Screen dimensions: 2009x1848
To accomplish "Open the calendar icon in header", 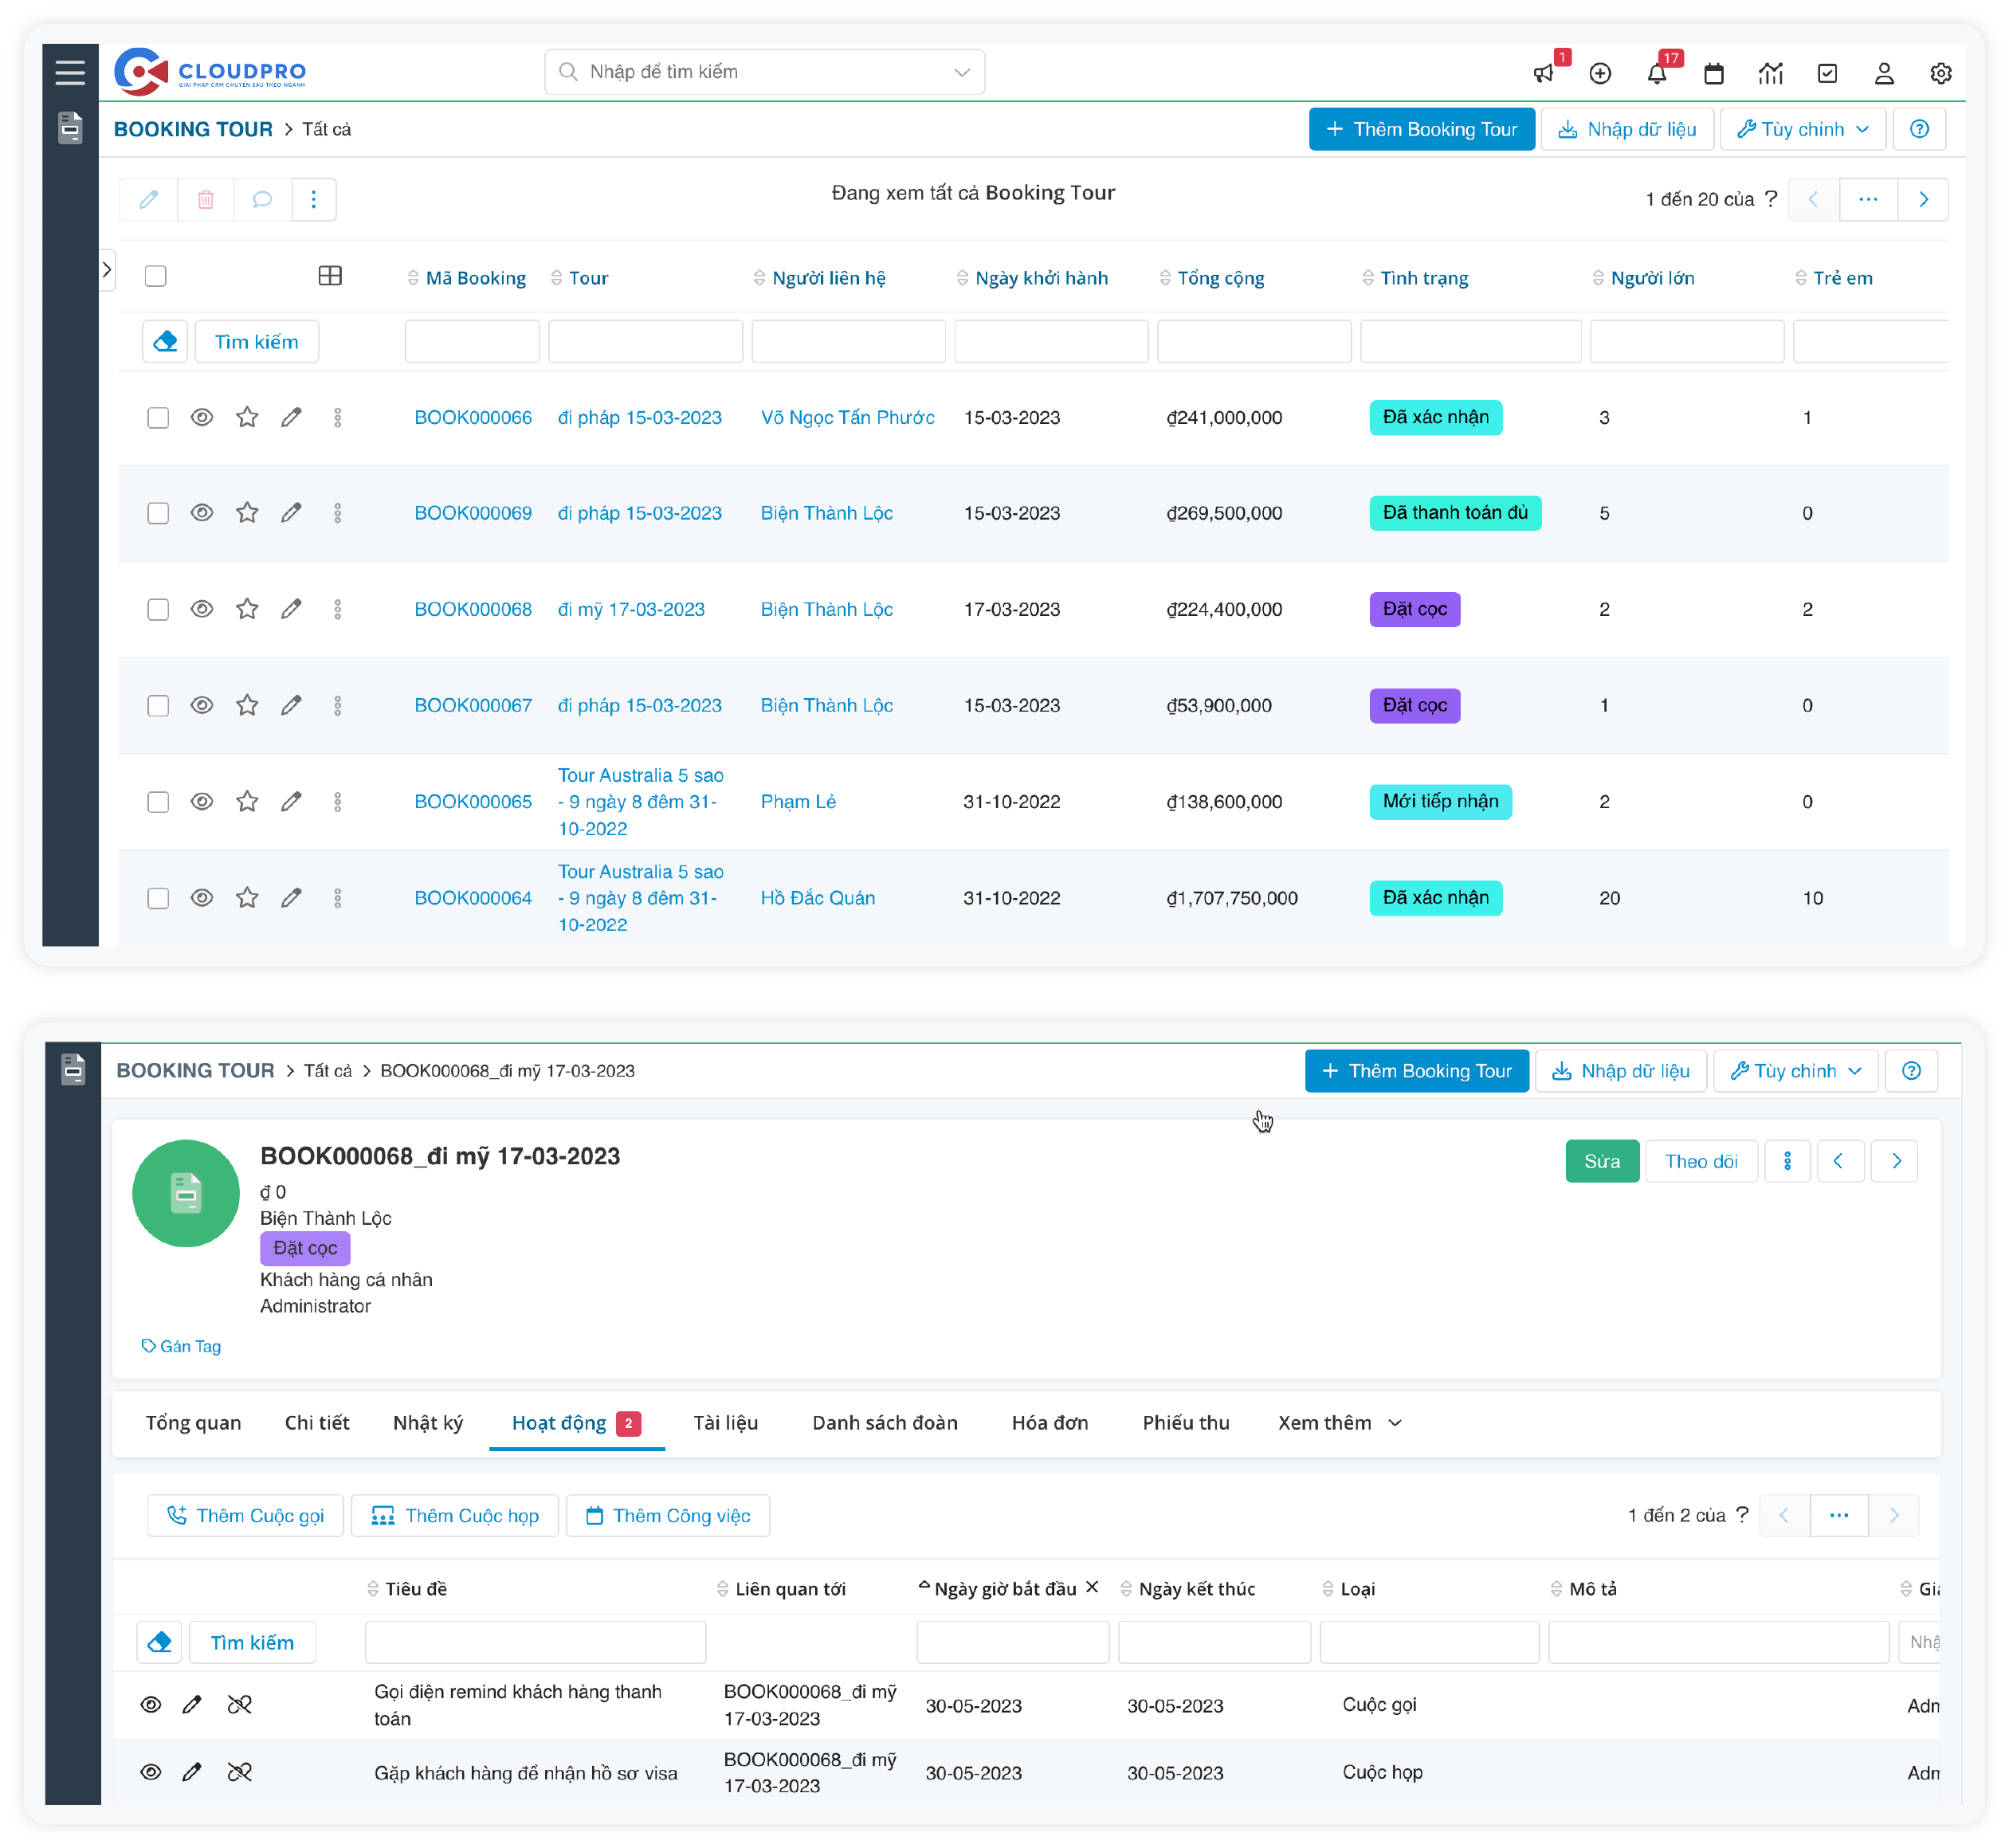I will [1713, 73].
